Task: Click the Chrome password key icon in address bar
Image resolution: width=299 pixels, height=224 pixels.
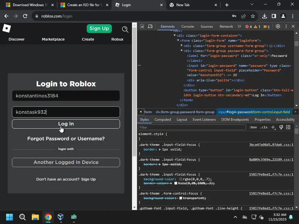Action: point(234,16)
